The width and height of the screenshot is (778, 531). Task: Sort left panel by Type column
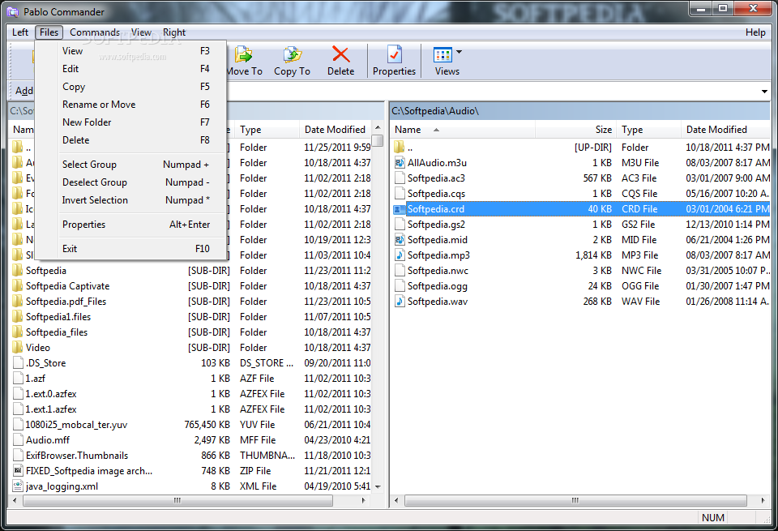click(x=267, y=130)
